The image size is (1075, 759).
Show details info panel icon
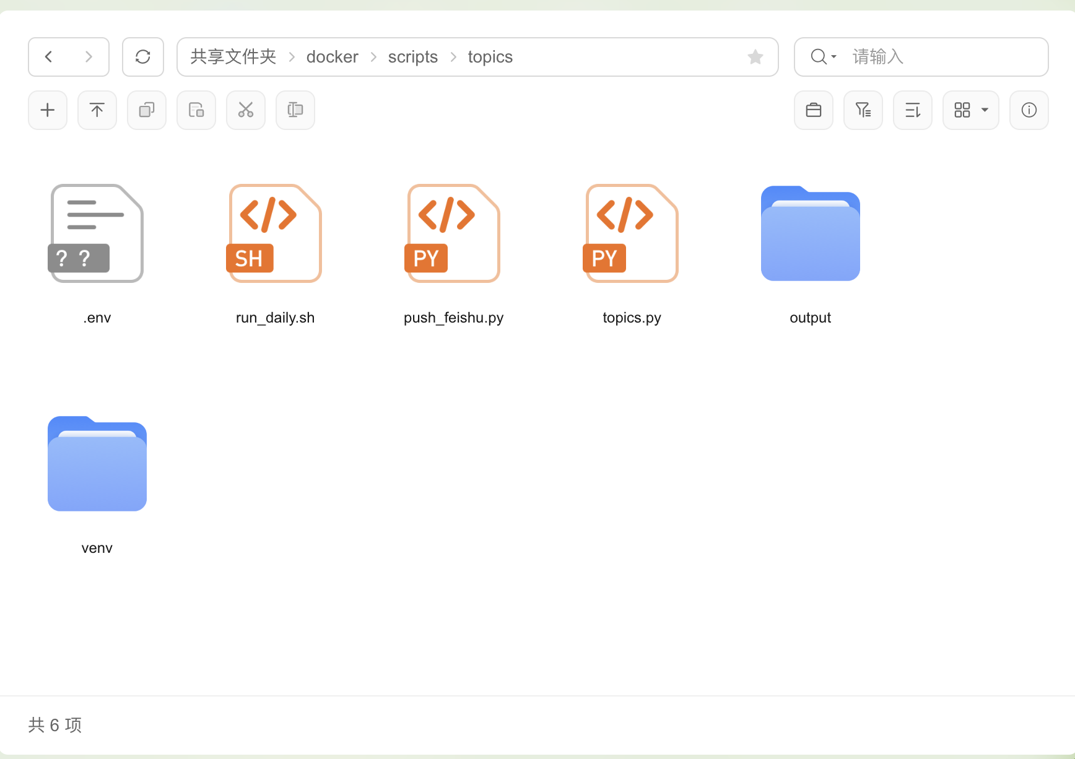1029,110
